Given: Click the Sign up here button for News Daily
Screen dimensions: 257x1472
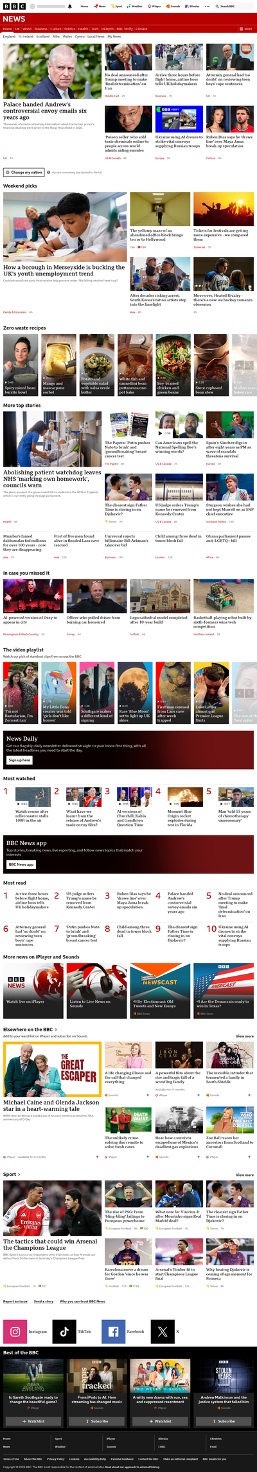Looking at the screenshot, I should (x=19, y=760).
